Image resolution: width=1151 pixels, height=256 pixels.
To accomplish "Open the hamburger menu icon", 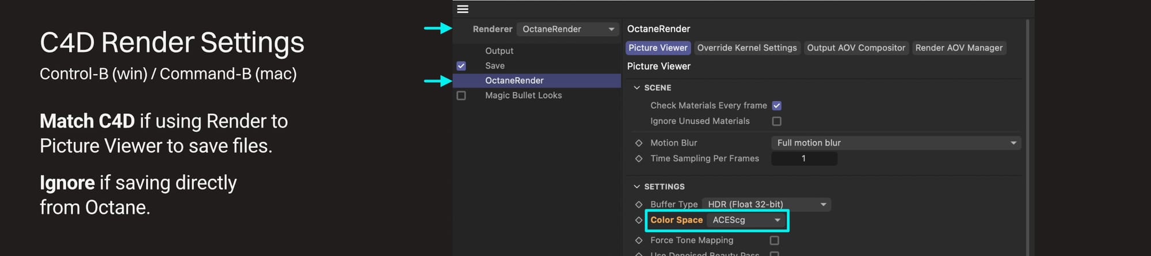I will coord(463,9).
